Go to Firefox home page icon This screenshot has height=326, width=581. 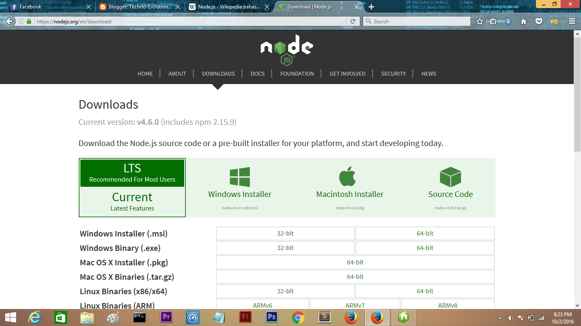pos(524,21)
